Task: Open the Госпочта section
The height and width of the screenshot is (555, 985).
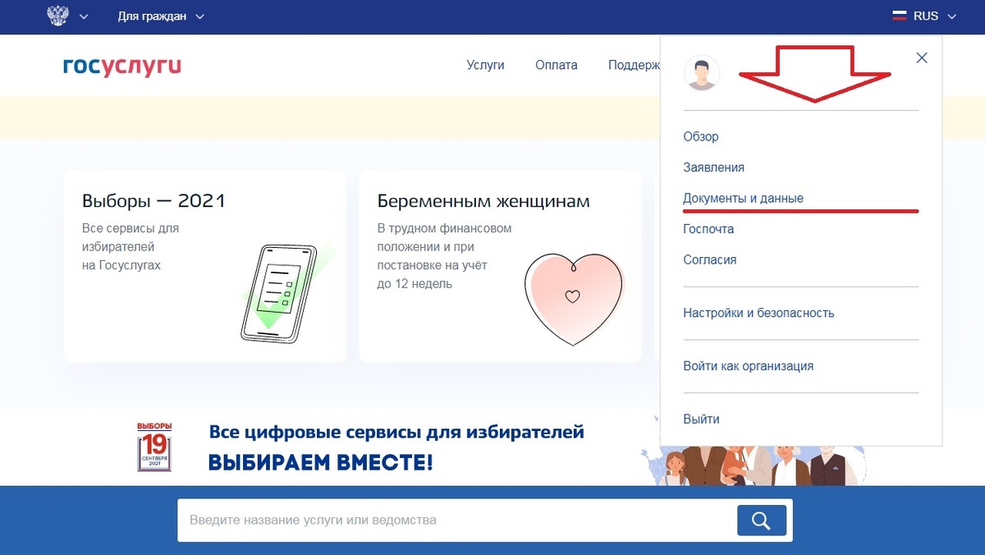Action: [708, 228]
